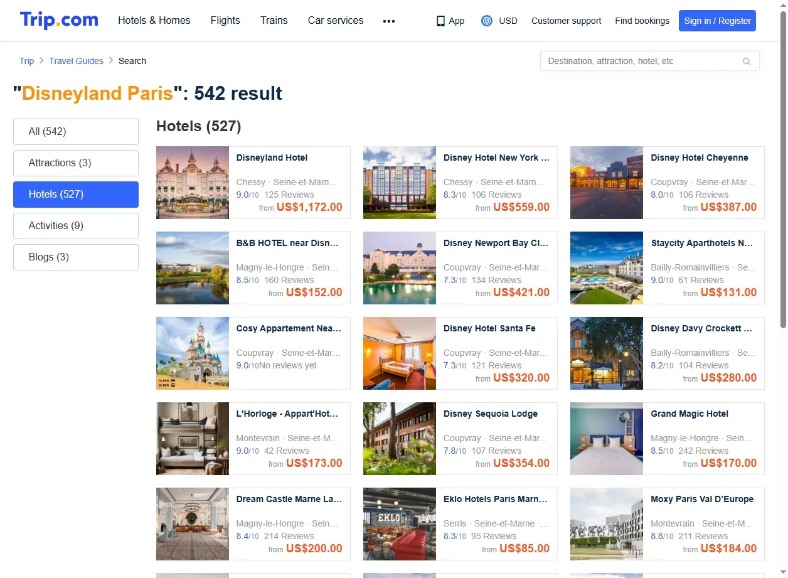Open Disney Hotel Santa Fe thumbnail

[x=400, y=353]
